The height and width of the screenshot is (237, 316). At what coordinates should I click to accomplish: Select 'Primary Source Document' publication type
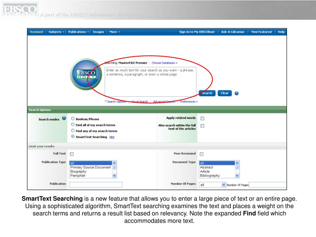(x=91, y=167)
